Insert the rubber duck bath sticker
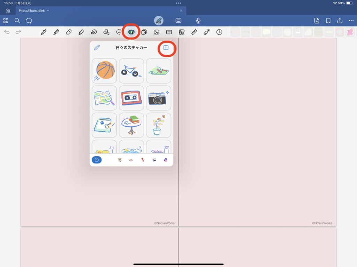Screen dimensions: 357x267 click(131, 147)
